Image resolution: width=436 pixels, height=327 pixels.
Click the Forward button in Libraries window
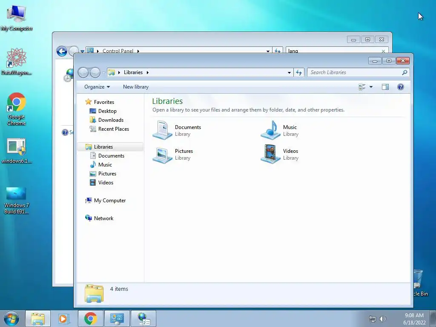pyautogui.click(x=95, y=72)
